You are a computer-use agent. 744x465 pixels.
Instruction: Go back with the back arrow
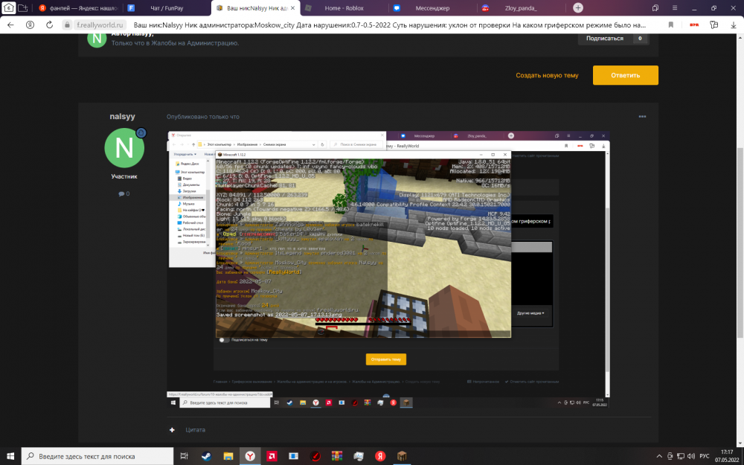point(10,25)
